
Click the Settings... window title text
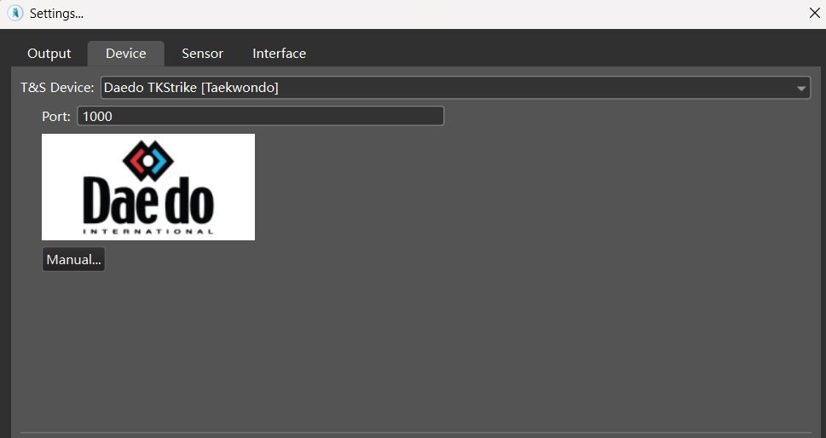pos(56,14)
